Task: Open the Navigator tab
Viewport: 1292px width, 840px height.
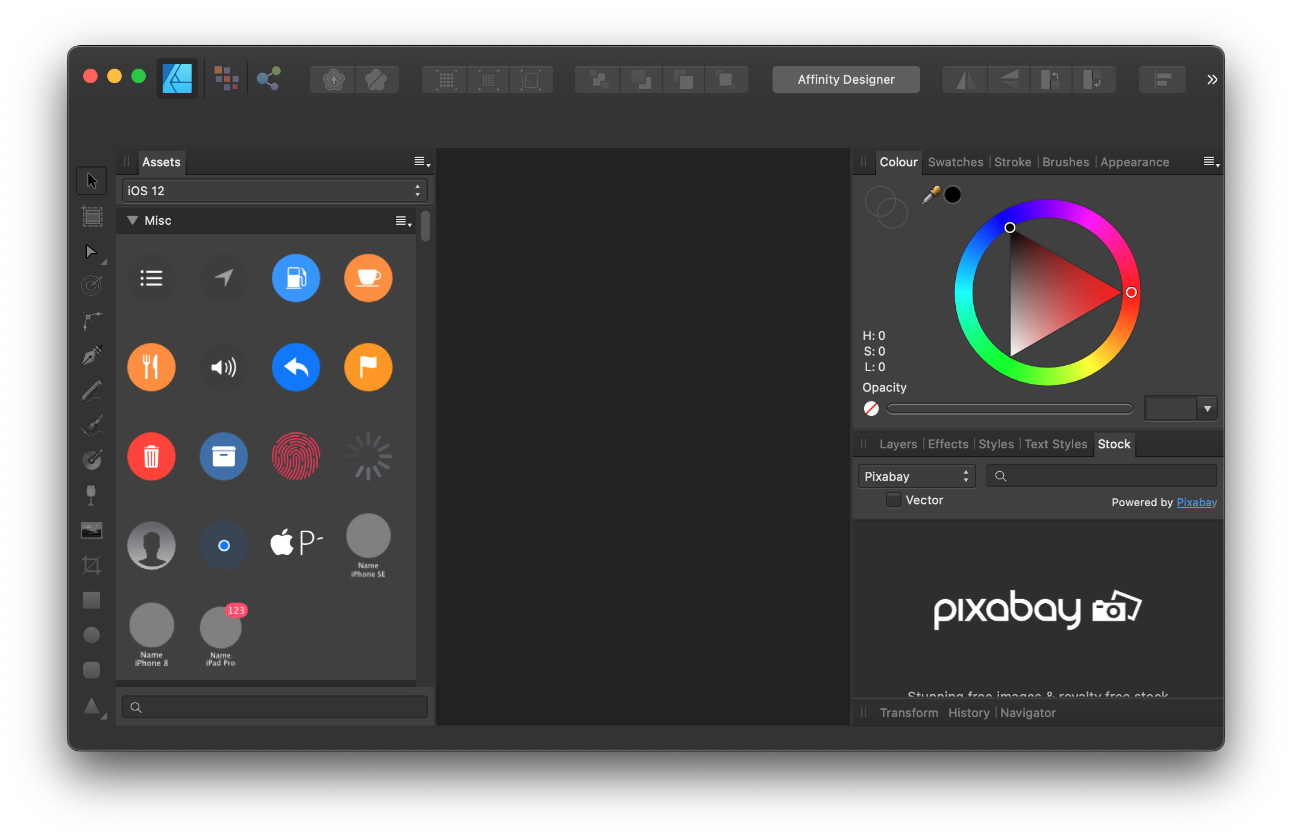Action: point(1027,713)
